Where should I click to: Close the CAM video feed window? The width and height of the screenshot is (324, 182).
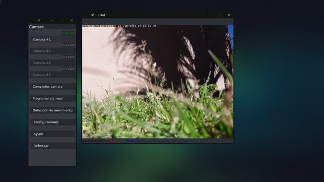coord(229,15)
